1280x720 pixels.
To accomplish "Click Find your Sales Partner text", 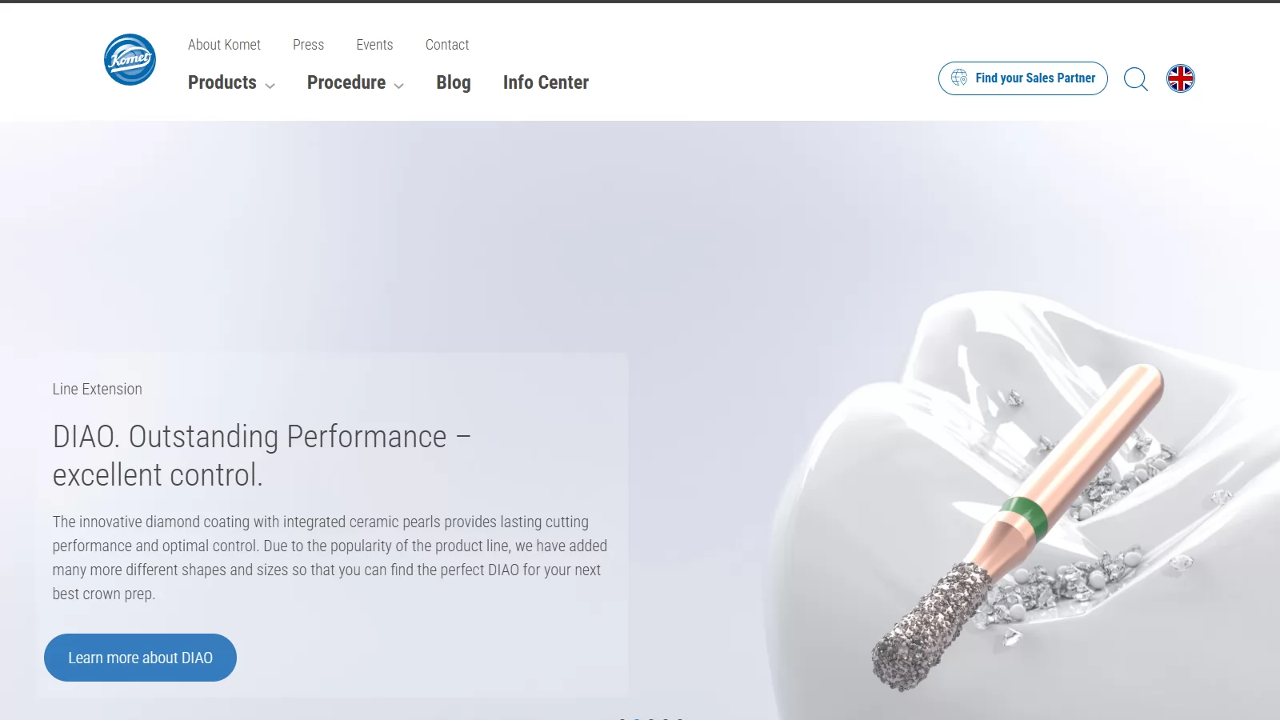I will [1035, 78].
